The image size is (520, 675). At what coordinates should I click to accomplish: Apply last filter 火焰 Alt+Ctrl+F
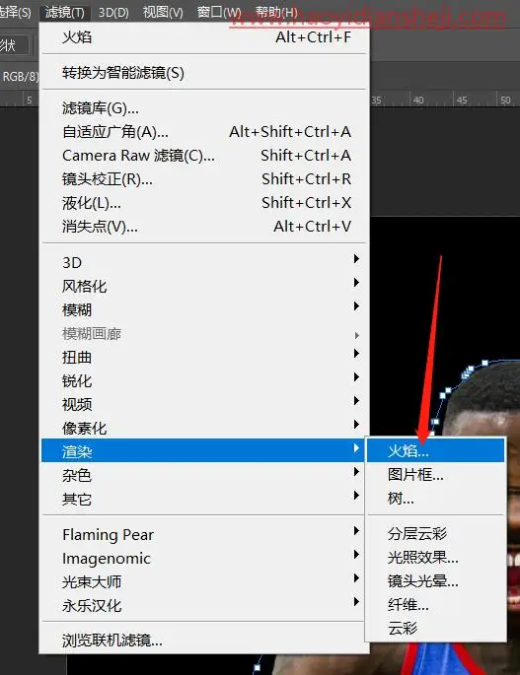[x=205, y=37]
